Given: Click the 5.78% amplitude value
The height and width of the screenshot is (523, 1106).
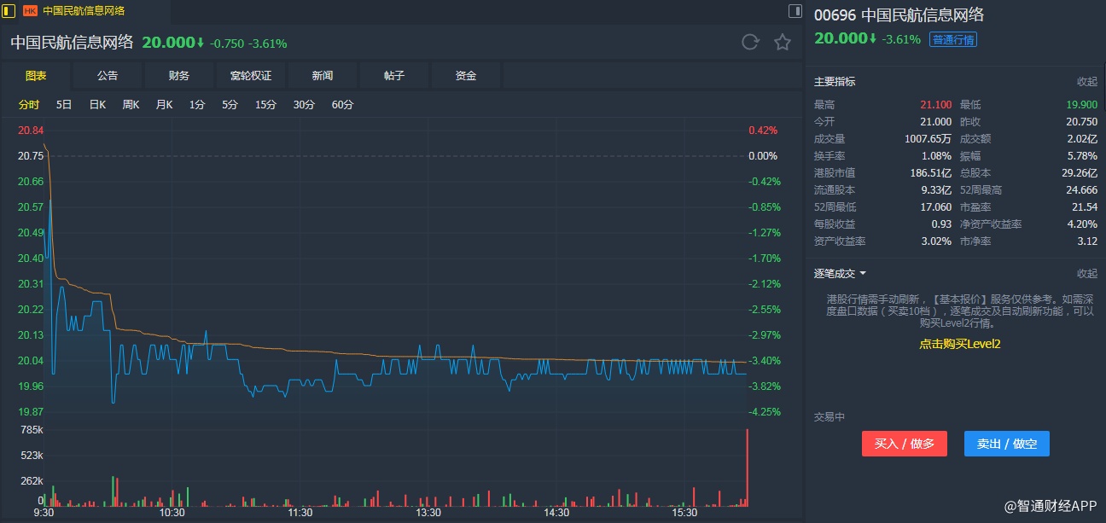Looking at the screenshot, I should [1083, 156].
